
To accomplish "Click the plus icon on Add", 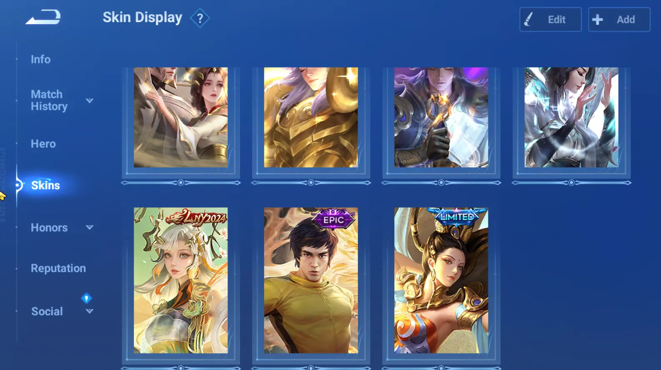I will tap(597, 20).
